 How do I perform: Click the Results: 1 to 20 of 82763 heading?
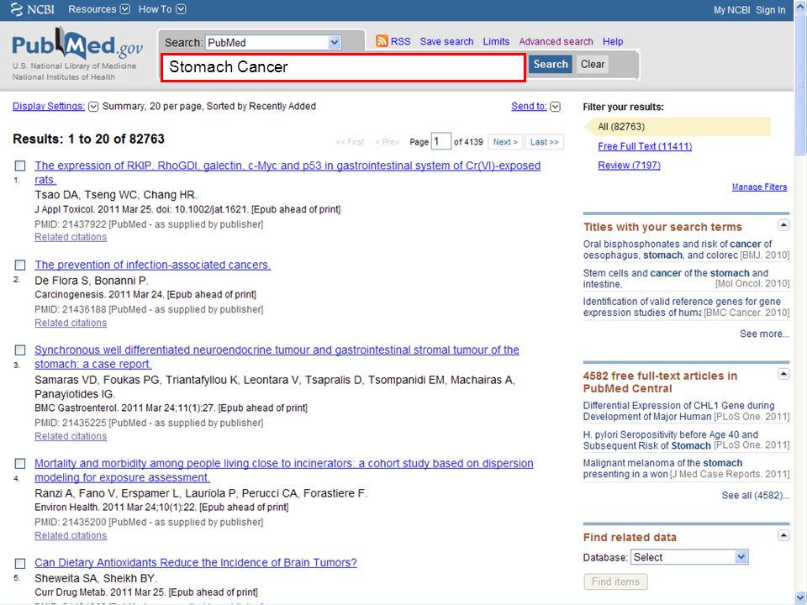pyautogui.click(x=88, y=139)
